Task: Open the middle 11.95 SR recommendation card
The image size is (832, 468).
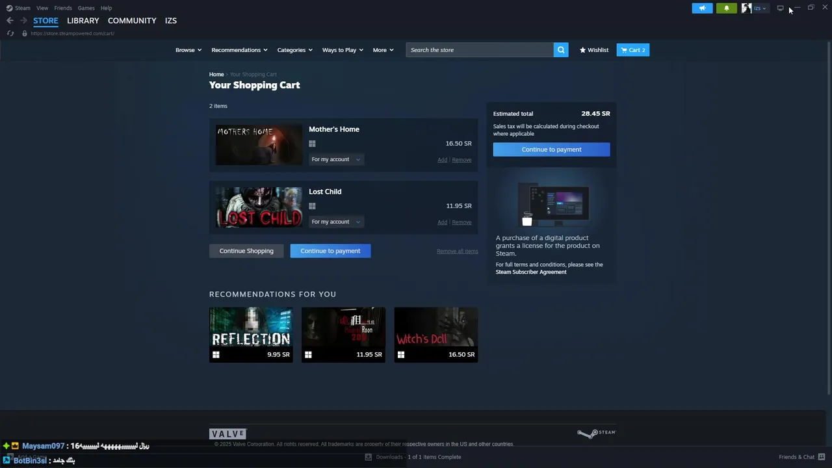Action: coord(343,335)
